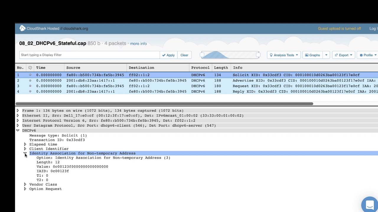Click the packet timeline graph
The width and height of the screenshot is (378, 212).
[230, 55]
